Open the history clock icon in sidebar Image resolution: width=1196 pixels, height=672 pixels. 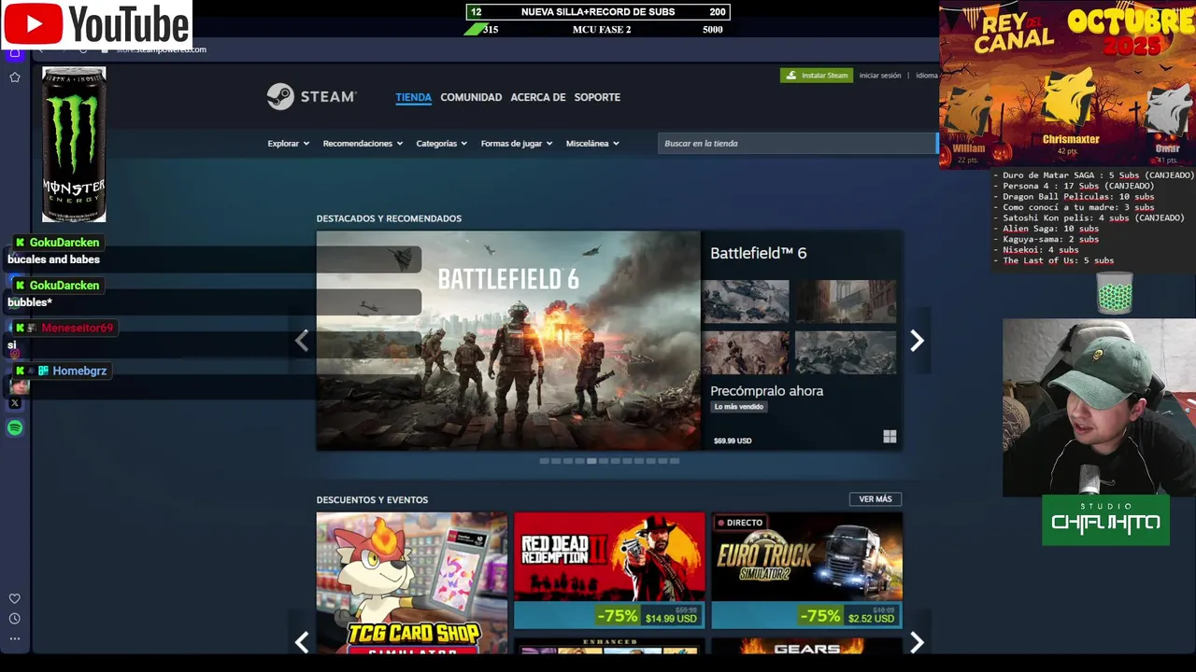(14, 619)
